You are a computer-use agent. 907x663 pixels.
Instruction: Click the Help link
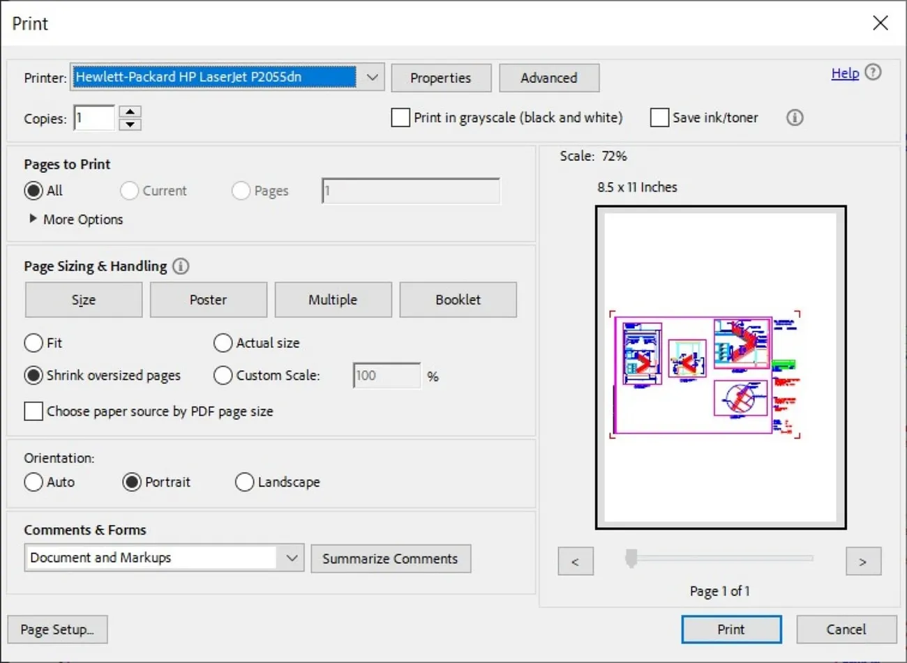[x=845, y=73]
